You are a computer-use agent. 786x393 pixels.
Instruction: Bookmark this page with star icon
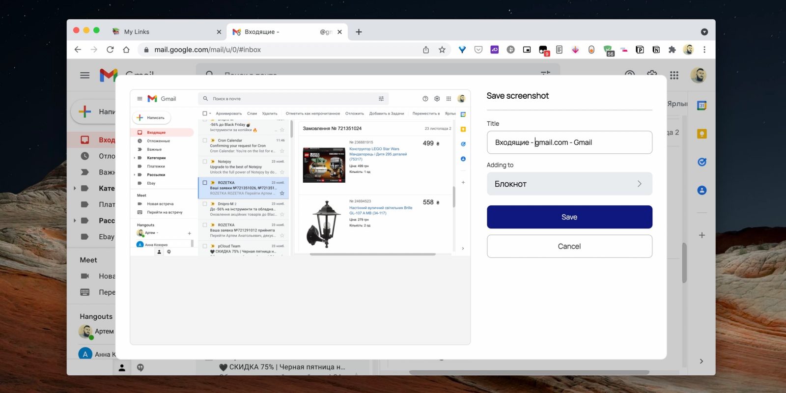coord(442,50)
